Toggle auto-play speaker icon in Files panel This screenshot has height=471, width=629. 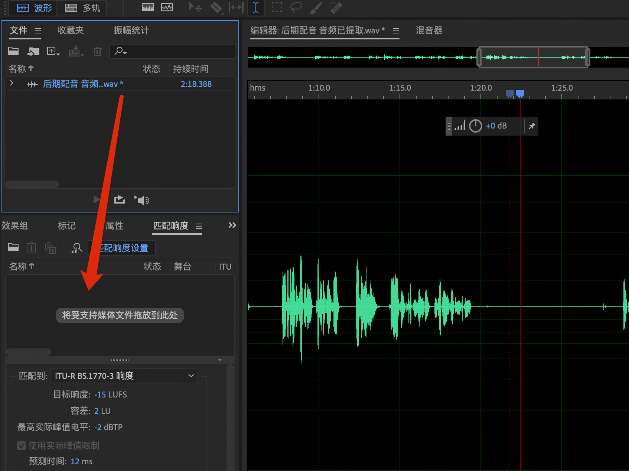(x=142, y=200)
